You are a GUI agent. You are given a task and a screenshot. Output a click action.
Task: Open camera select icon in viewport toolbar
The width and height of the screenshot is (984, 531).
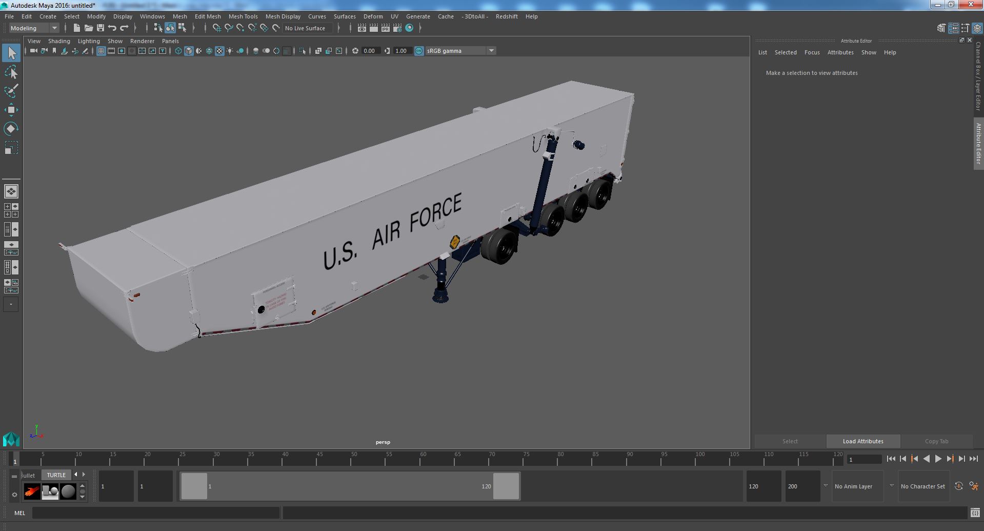(x=33, y=51)
